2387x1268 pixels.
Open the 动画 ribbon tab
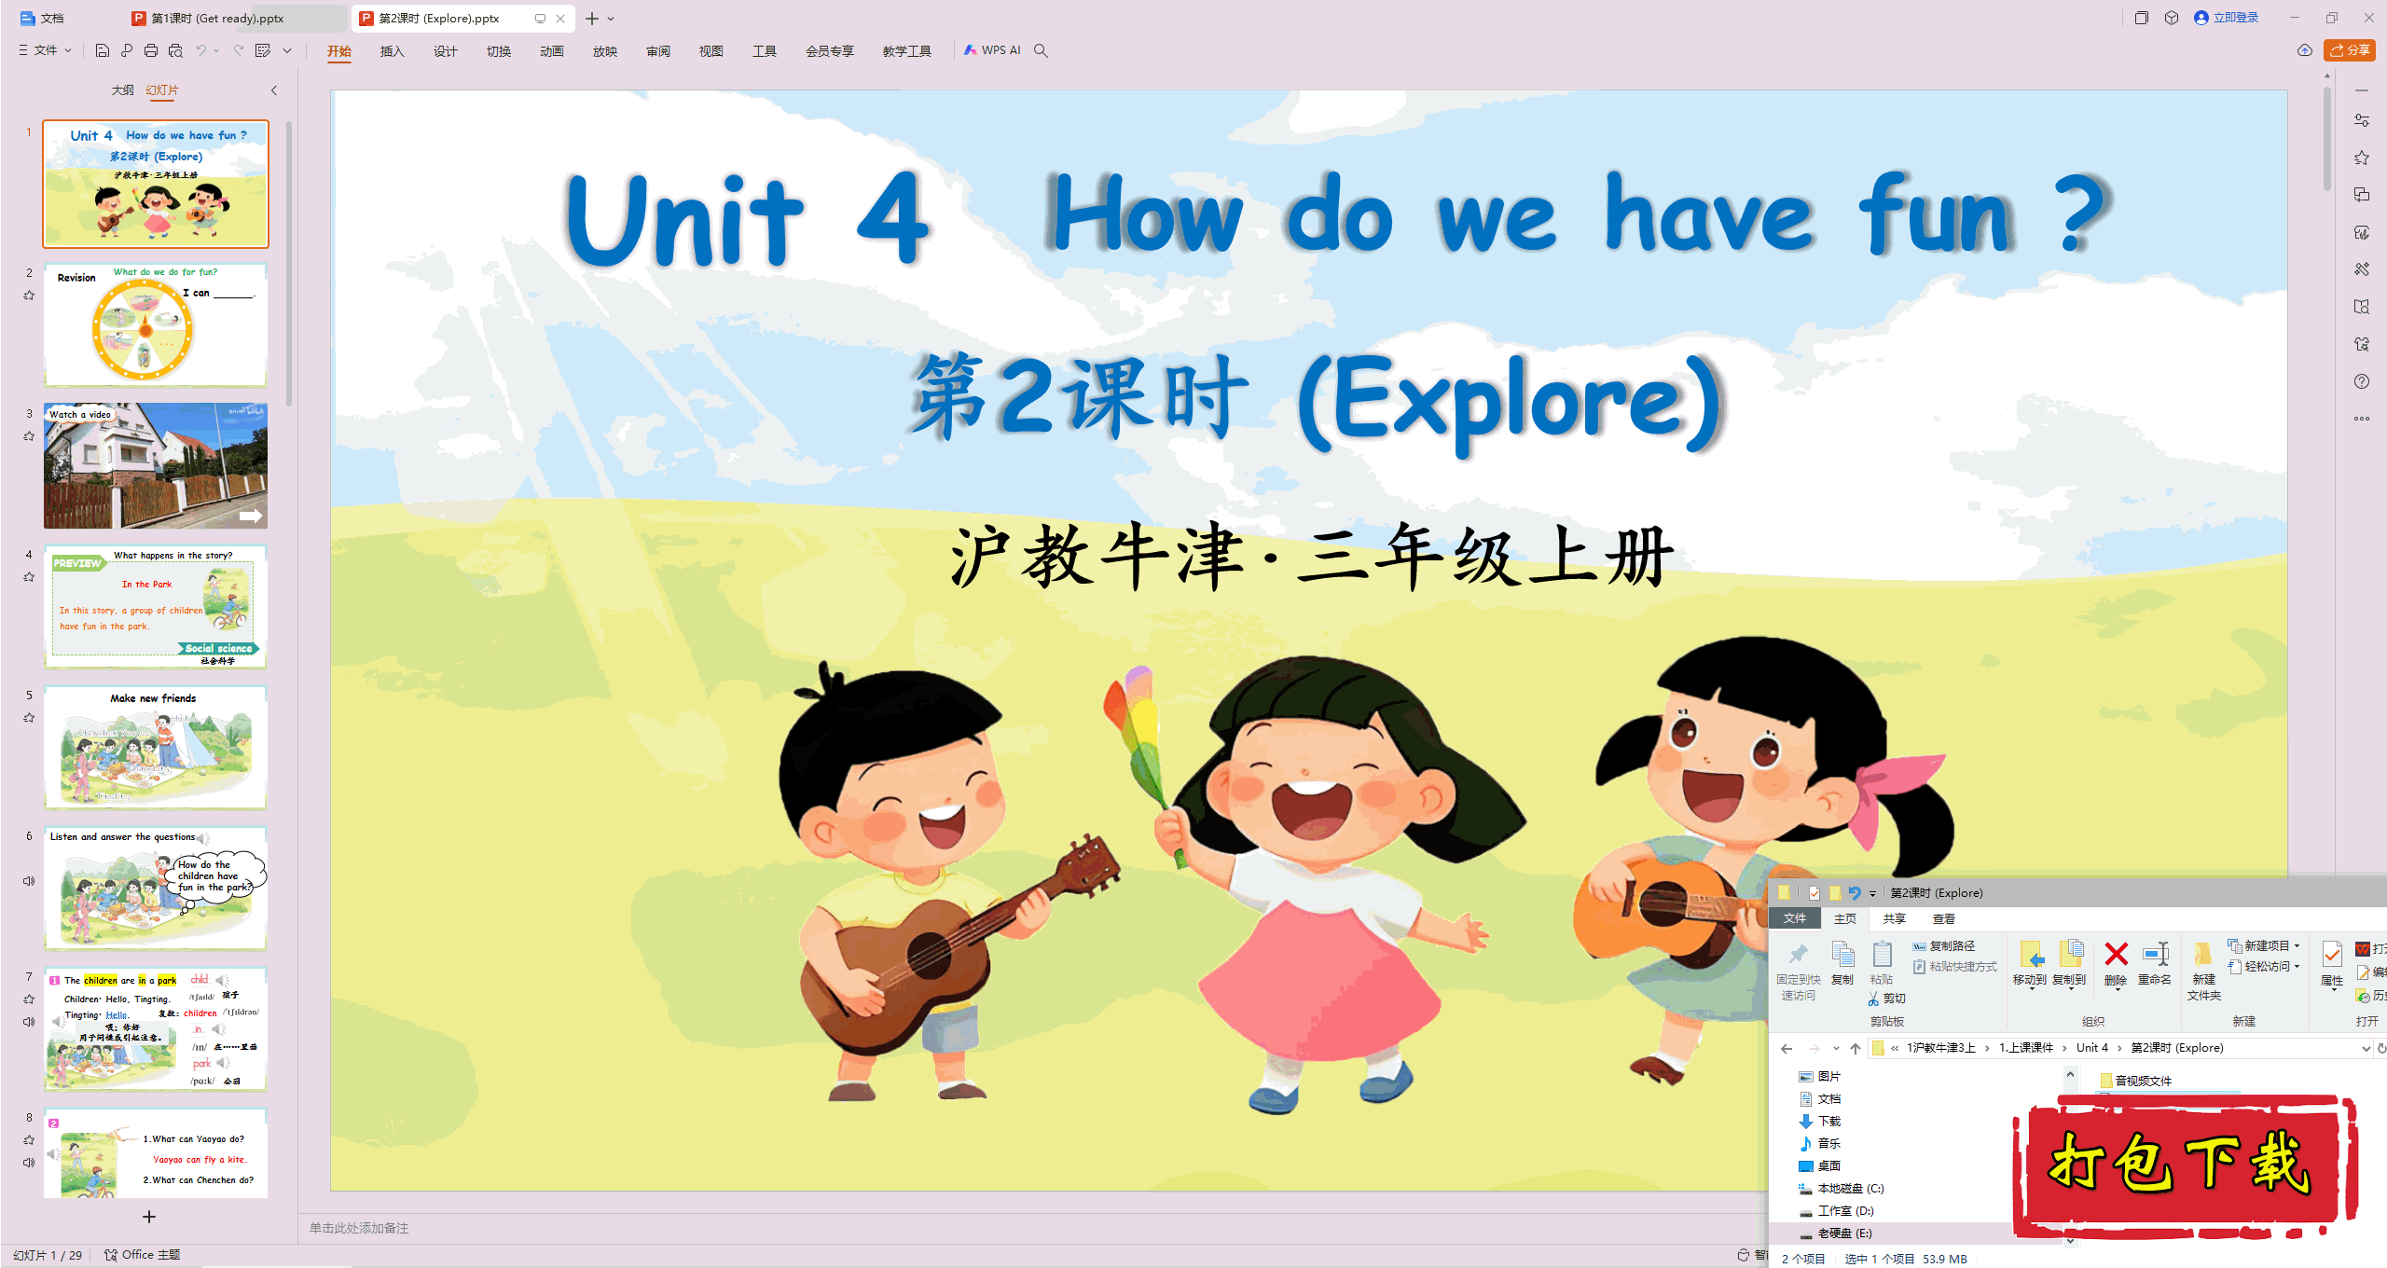click(x=552, y=51)
